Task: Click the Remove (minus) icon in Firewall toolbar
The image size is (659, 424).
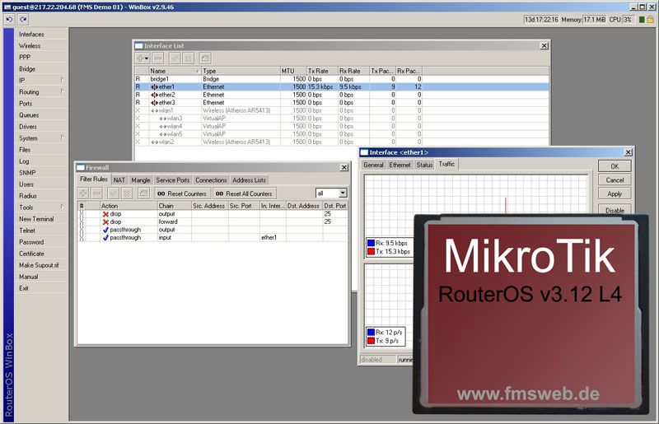Action: 96,193
